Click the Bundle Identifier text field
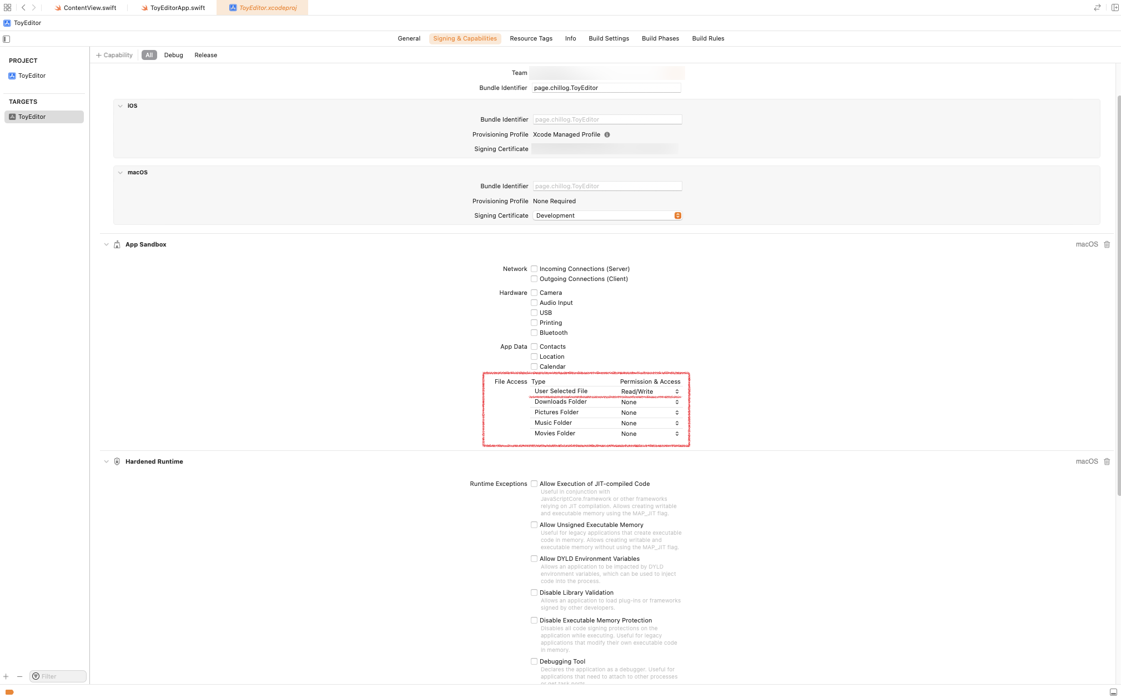 tap(606, 88)
